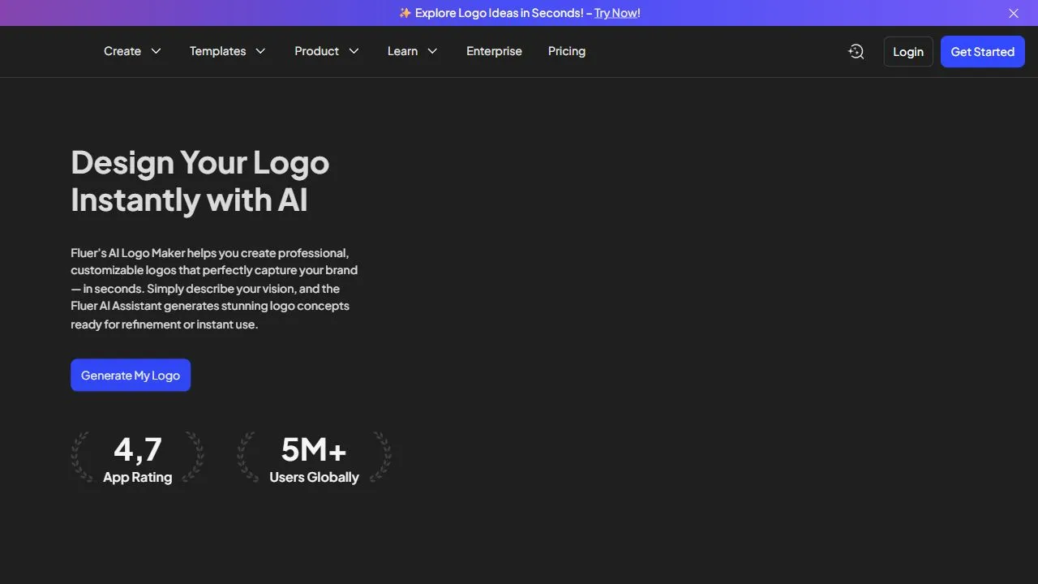Expand the Create dropdown chevron
1038x584 pixels.
point(157,51)
